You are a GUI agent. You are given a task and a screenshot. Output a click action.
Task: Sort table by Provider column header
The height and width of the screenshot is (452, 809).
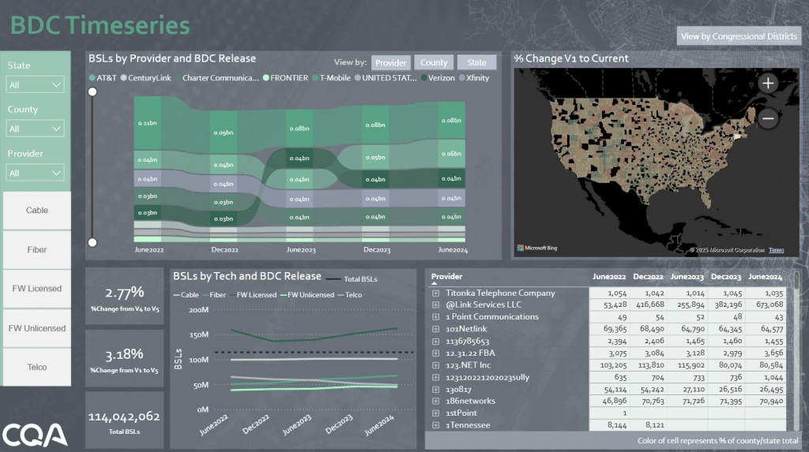pyautogui.click(x=447, y=277)
